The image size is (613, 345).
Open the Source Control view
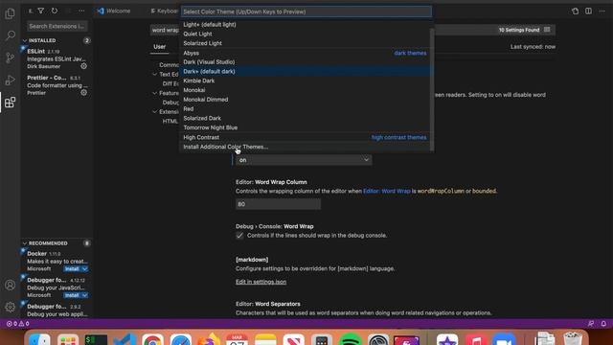11,57
